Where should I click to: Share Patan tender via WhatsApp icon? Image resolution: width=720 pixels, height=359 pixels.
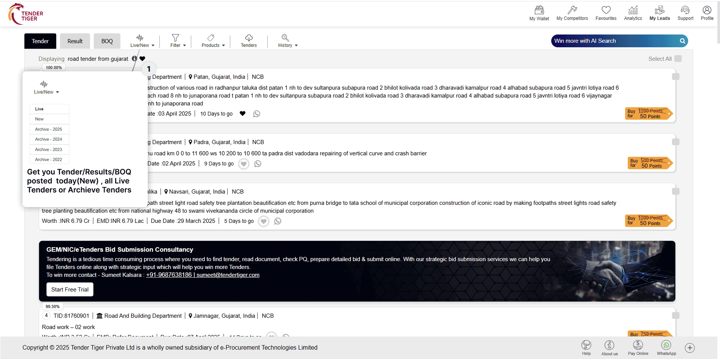[256, 114]
